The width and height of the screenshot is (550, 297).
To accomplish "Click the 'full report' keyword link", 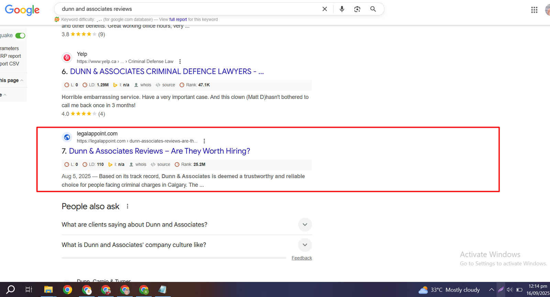I will (x=178, y=20).
